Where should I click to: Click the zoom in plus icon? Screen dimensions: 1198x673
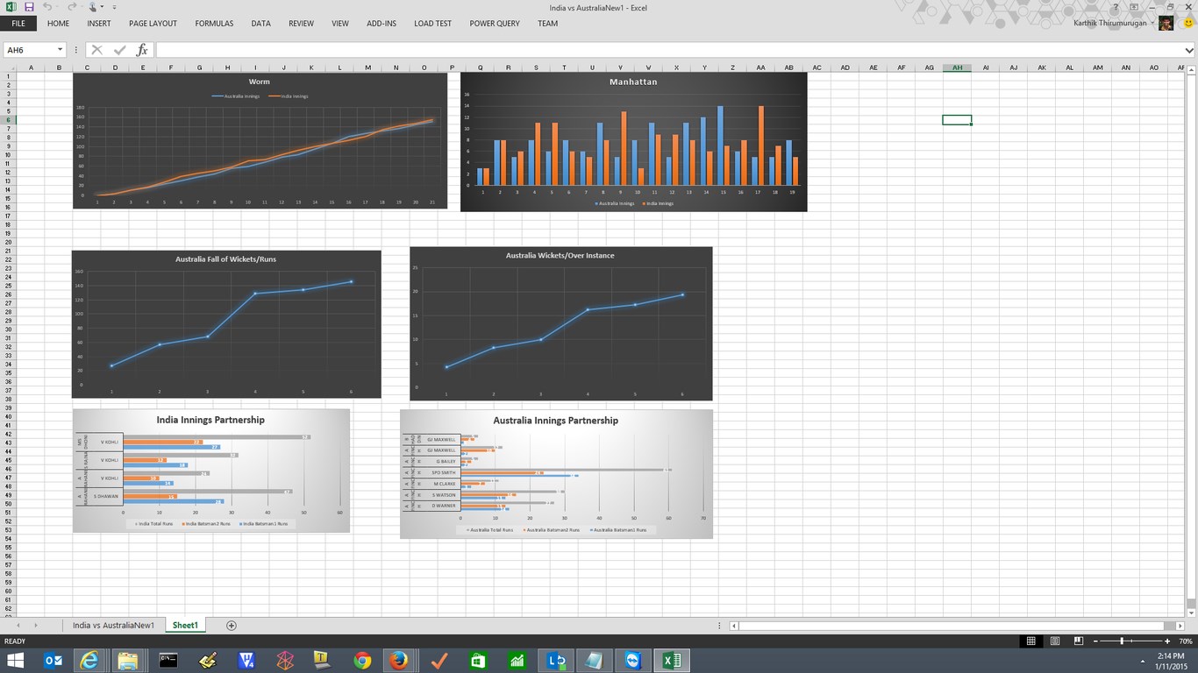pyautogui.click(x=1167, y=641)
